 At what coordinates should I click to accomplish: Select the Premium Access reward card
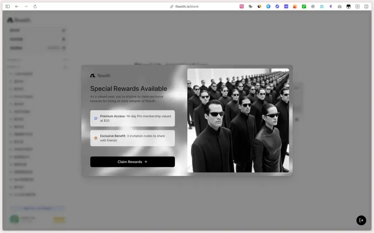click(x=132, y=118)
